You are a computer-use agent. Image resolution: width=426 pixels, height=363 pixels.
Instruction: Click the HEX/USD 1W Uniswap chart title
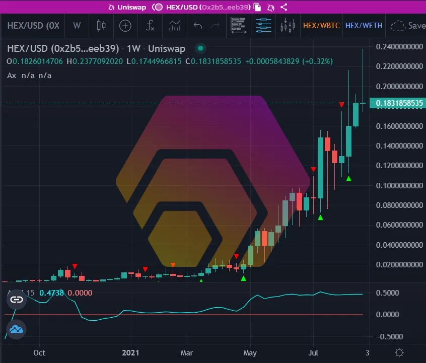pos(96,48)
